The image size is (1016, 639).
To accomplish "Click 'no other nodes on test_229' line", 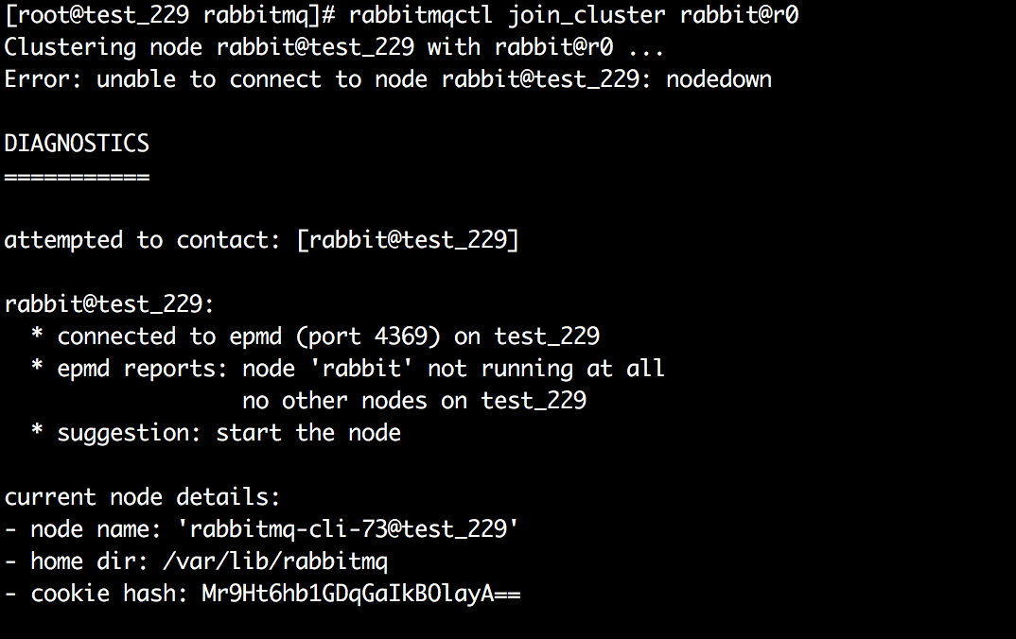I will tap(414, 401).
